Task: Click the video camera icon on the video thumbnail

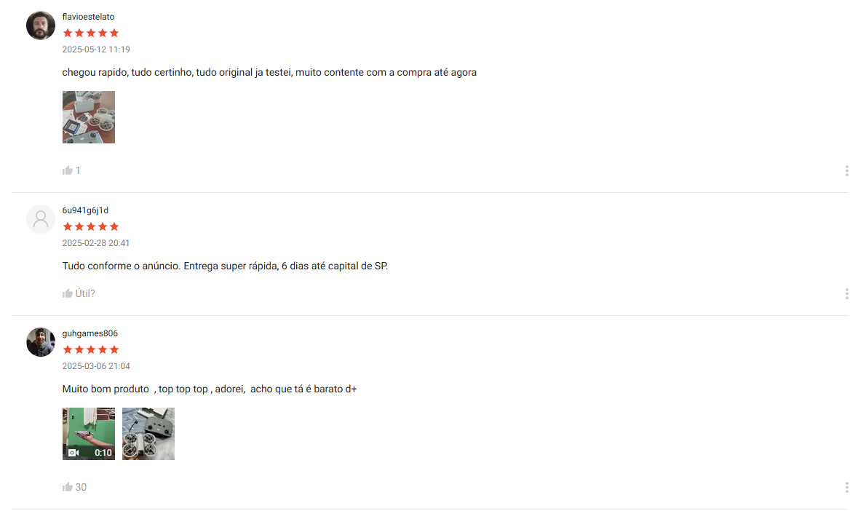Action: point(74,453)
